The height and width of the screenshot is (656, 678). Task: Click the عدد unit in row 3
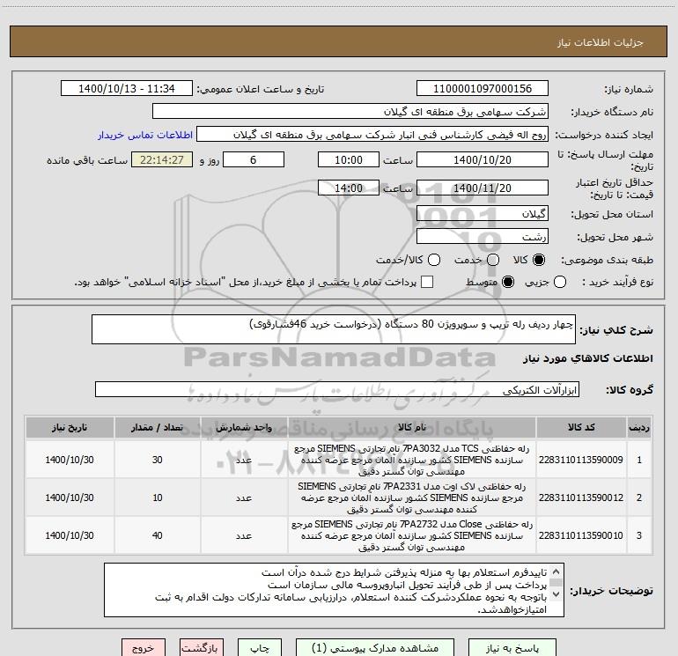tap(244, 535)
